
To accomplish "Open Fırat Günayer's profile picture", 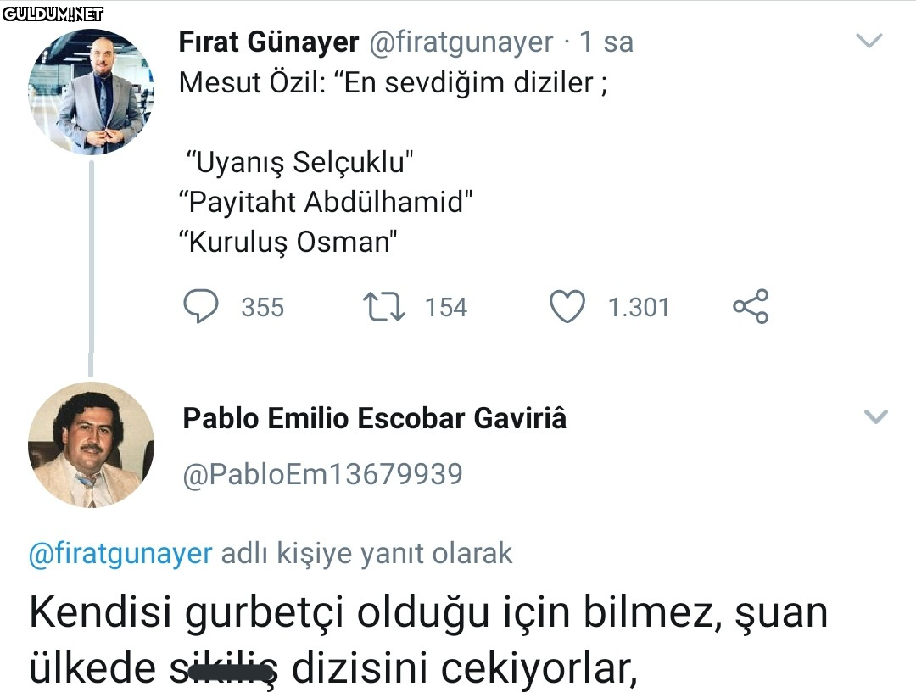I will pyautogui.click(x=92, y=92).
